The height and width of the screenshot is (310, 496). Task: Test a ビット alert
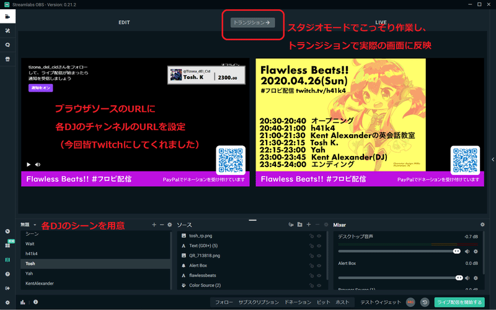(x=323, y=302)
